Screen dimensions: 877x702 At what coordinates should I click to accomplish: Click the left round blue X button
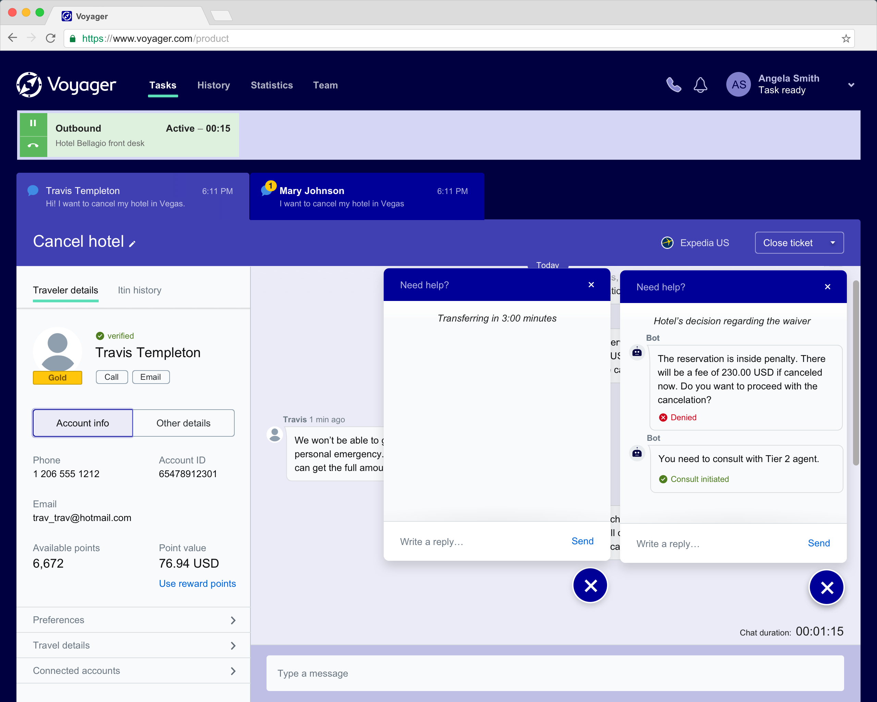click(590, 585)
